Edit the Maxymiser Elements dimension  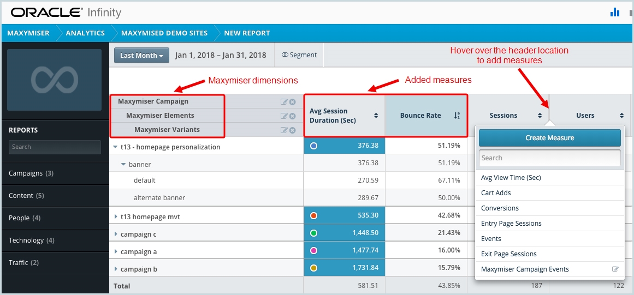pos(284,116)
